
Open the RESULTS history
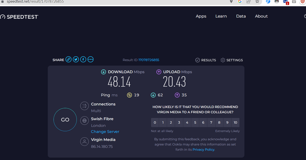[x=206, y=60]
